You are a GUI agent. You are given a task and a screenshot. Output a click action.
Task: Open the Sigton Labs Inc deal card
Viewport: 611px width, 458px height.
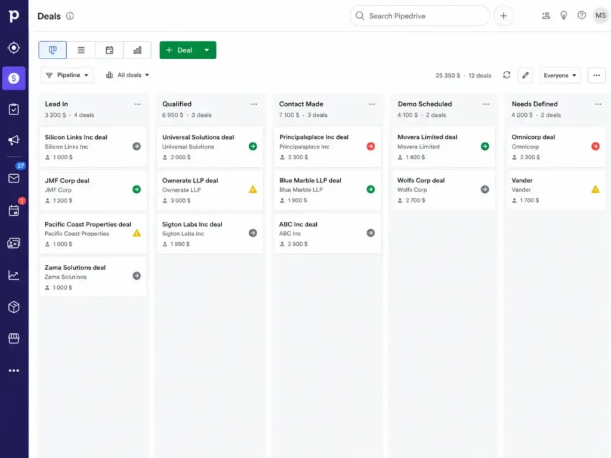click(x=210, y=234)
